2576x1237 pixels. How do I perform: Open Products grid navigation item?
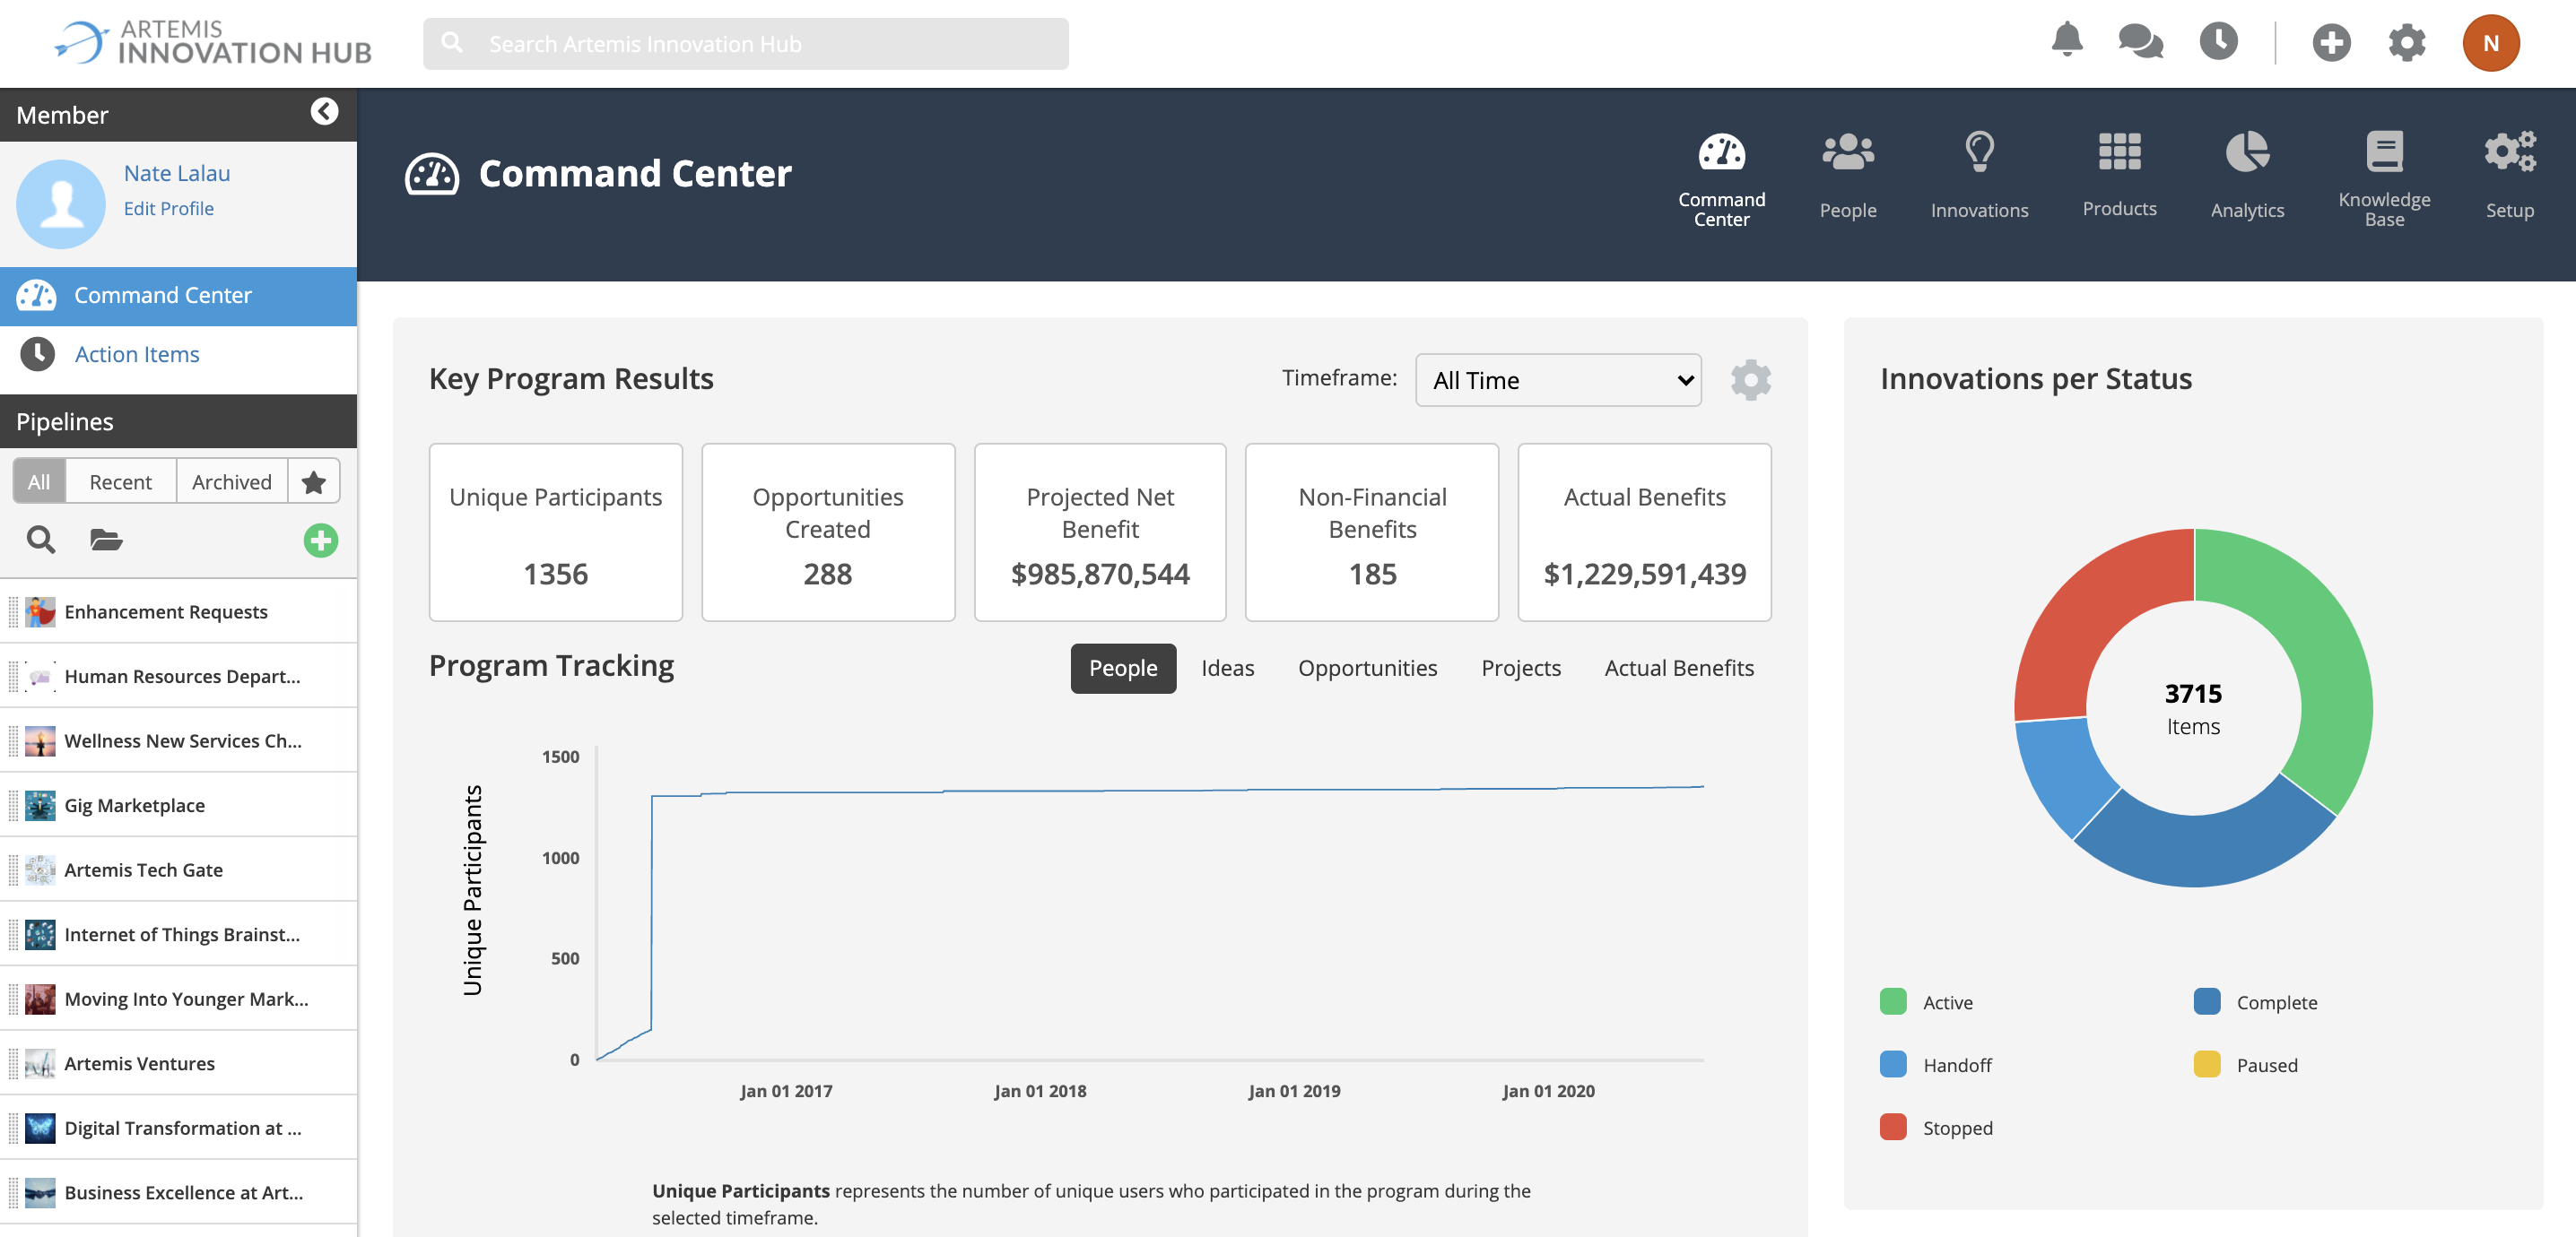(x=2119, y=176)
